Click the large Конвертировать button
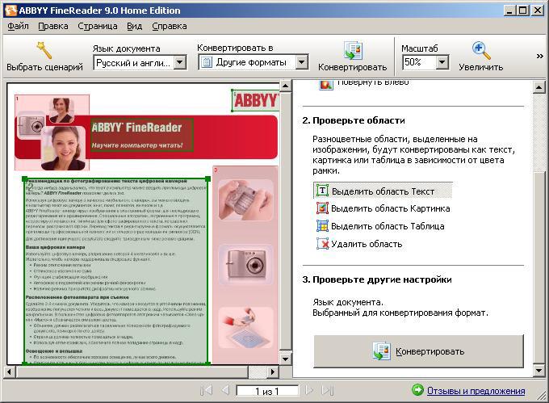This screenshot has width=549, height=403. [x=418, y=351]
